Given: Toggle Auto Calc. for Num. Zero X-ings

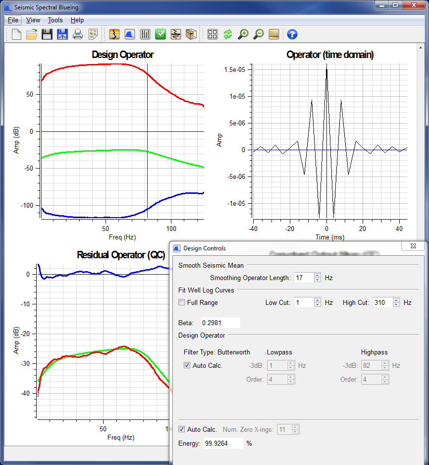Looking at the screenshot, I should pos(182,429).
